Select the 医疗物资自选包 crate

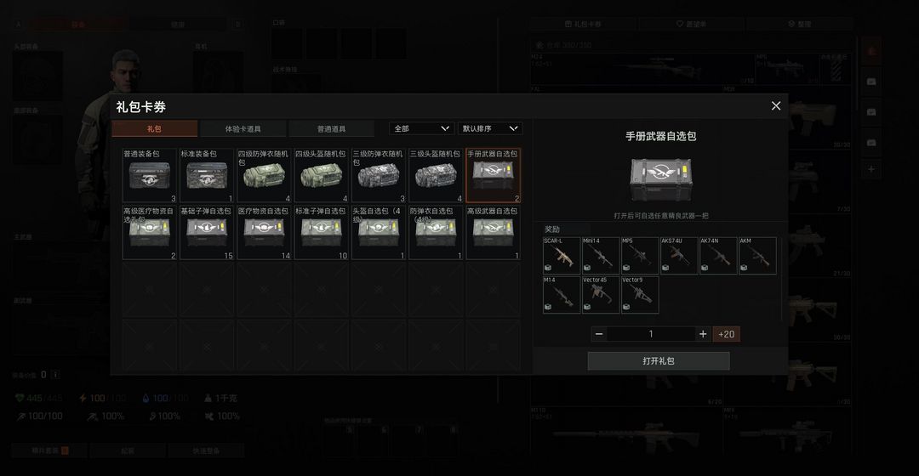264,232
